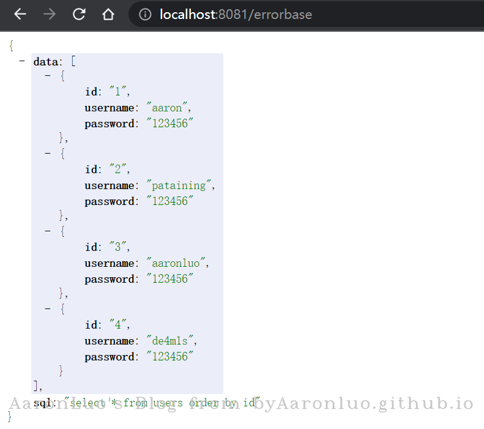Screen dimensions: 484x429
Task: Click the browser forward arrow
Action: 50,15
